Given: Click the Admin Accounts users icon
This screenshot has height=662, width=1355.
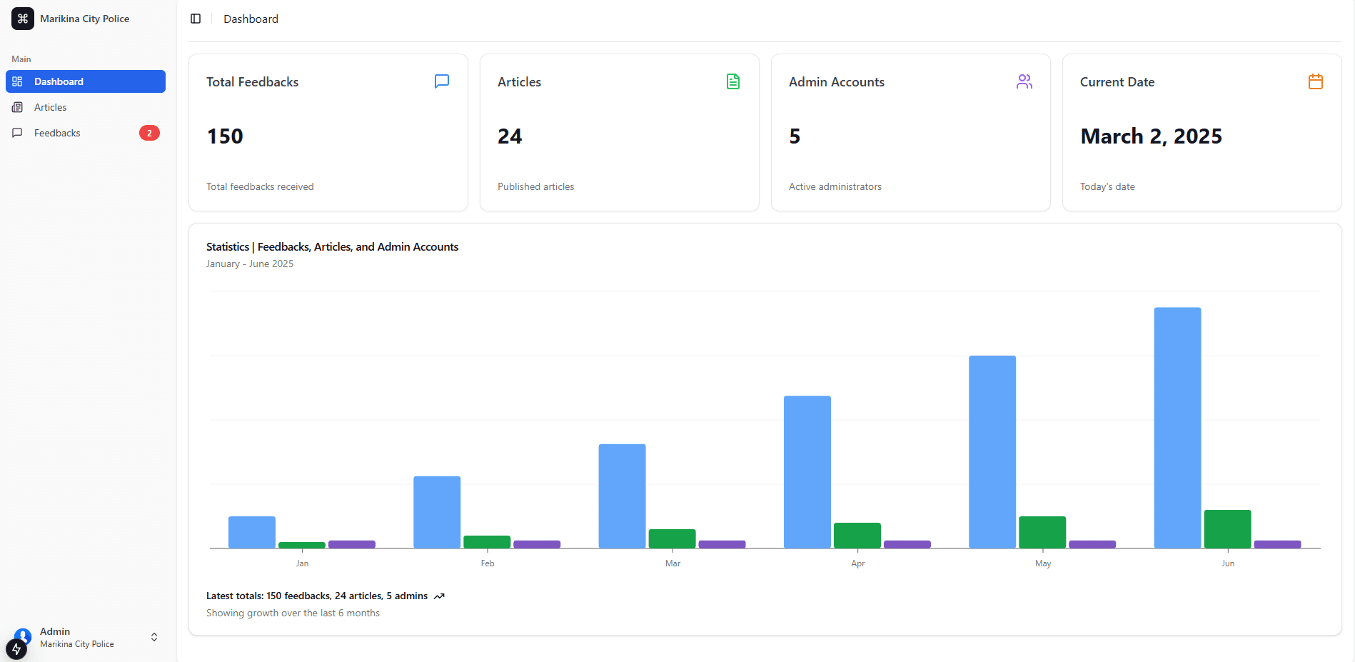Looking at the screenshot, I should pos(1024,81).
